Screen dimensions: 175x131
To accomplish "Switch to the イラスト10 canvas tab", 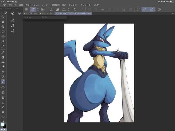I will click(x=47, y=13).
